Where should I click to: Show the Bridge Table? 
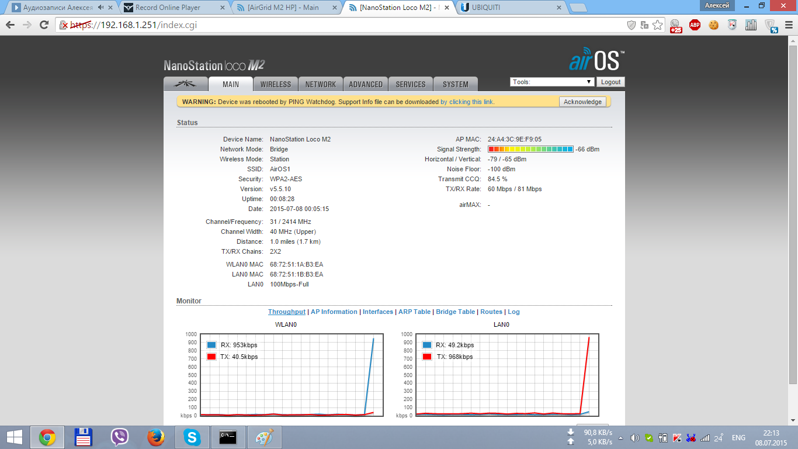coord(456,312)
